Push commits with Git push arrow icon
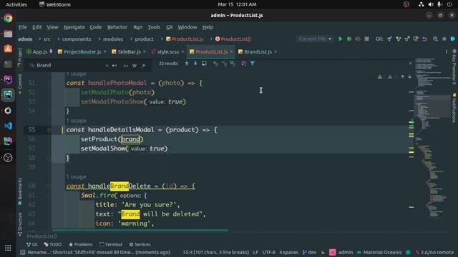The height and width of the screenshot is (257, 458). pyautogui.click(x=407, y=39)
